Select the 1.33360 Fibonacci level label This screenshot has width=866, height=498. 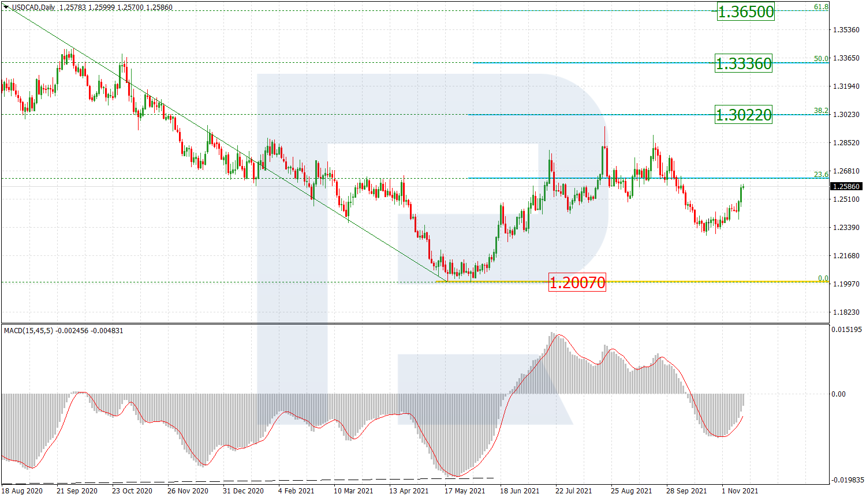point(744,63)
